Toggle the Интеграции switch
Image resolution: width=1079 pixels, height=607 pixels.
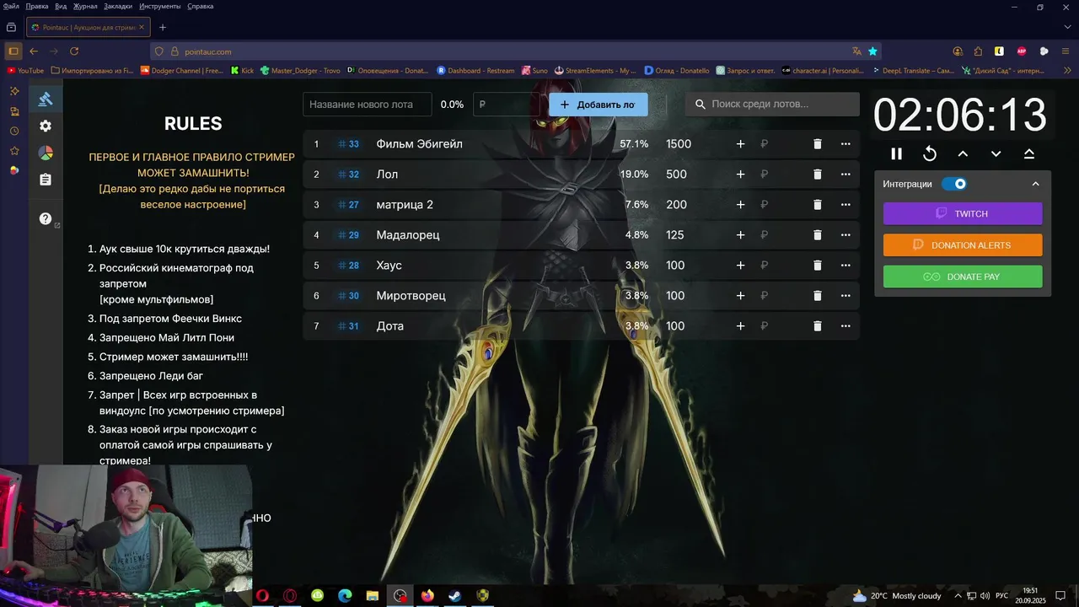point(954,184)
